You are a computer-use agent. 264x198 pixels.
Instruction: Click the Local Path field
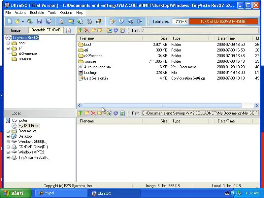click(200, 113)
